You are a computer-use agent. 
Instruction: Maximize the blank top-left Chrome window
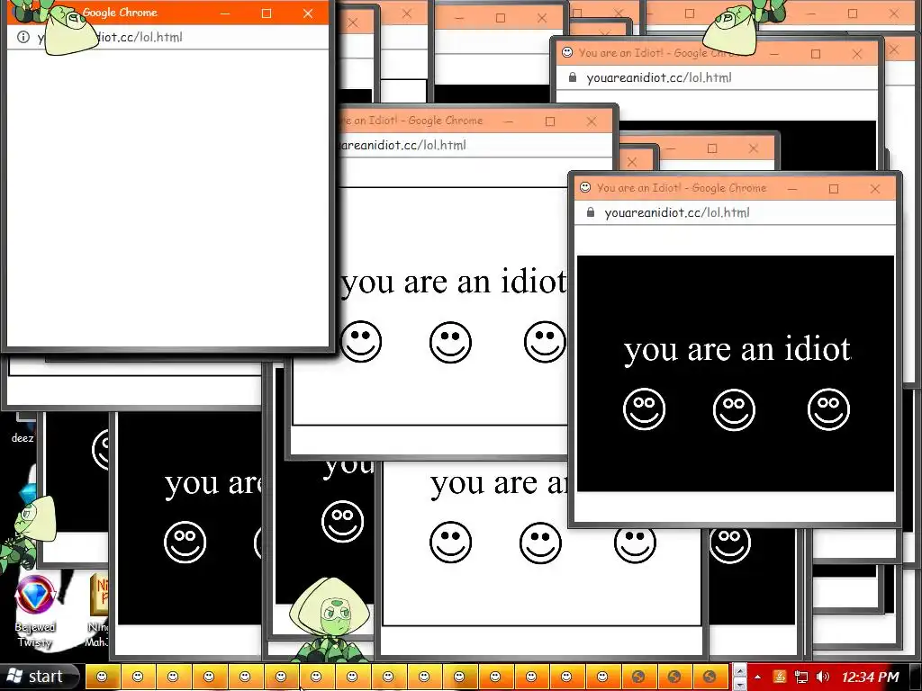[267, 13]
